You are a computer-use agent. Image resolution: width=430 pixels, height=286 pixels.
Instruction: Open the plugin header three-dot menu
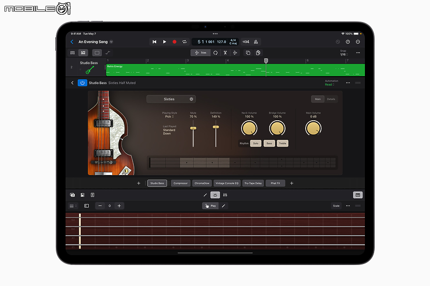pos(348,83)
